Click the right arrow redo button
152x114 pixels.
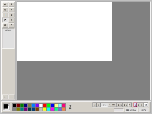12,97
